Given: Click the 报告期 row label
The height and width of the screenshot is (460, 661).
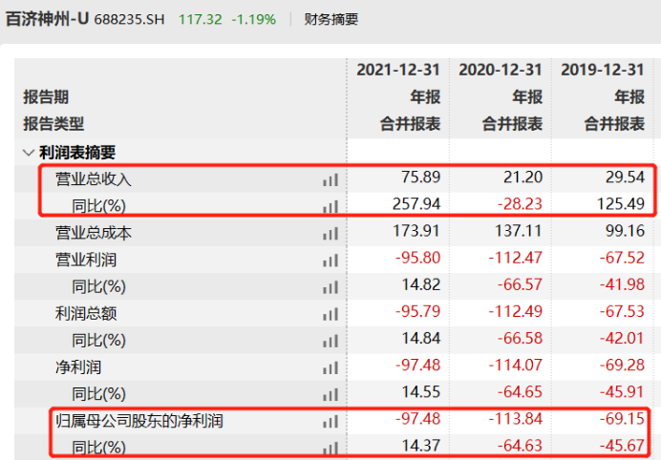Looking at the screenshot, I should (46, 97).
